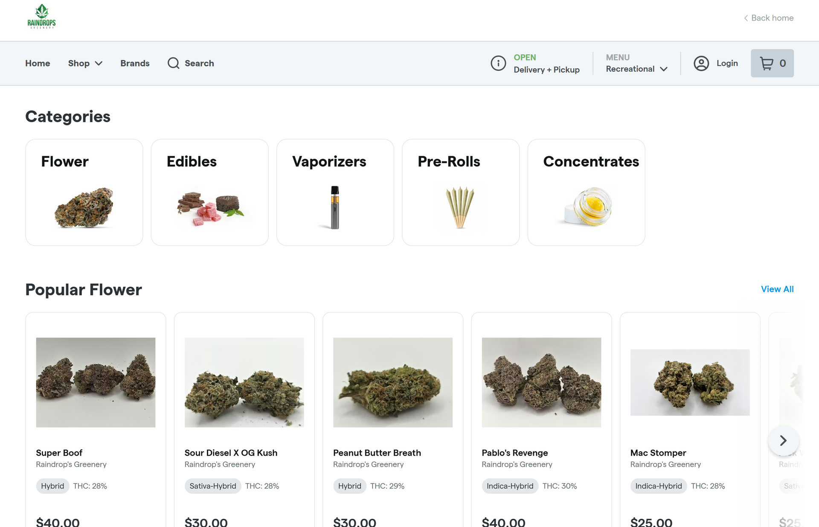Click Indica-Hybrid tag on Mac Stomper

659,486
